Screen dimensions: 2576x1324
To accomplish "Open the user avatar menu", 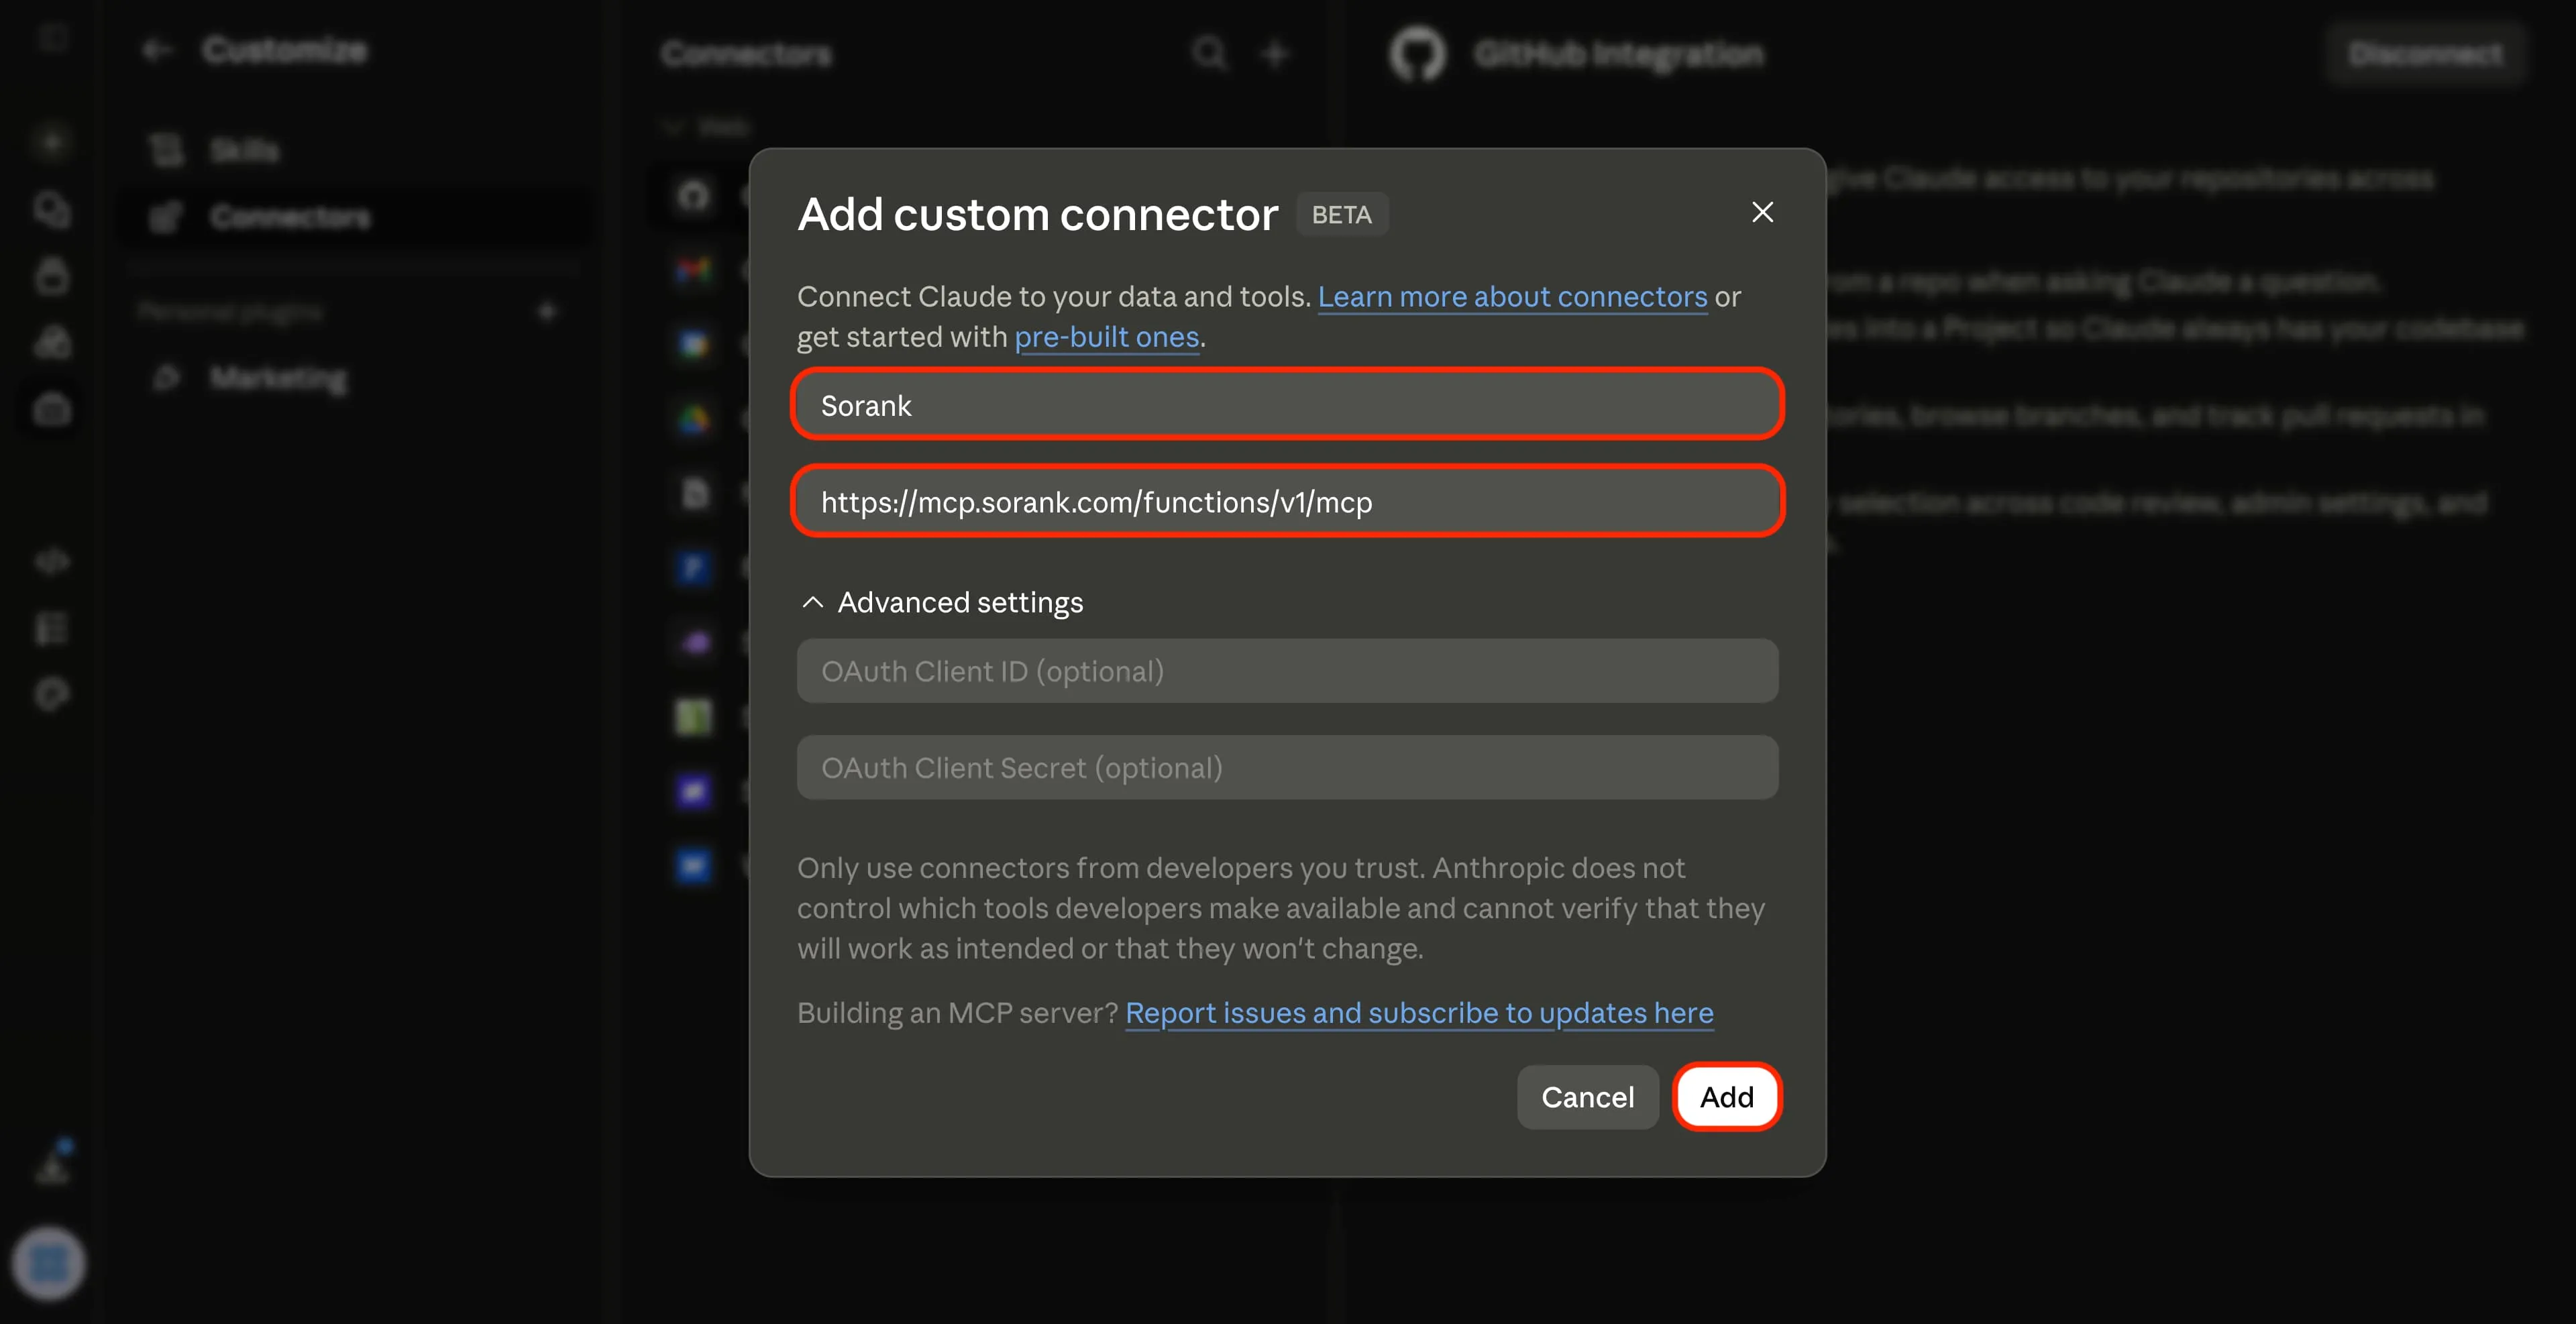I will pyautogui.click(x=48, y=1263).
